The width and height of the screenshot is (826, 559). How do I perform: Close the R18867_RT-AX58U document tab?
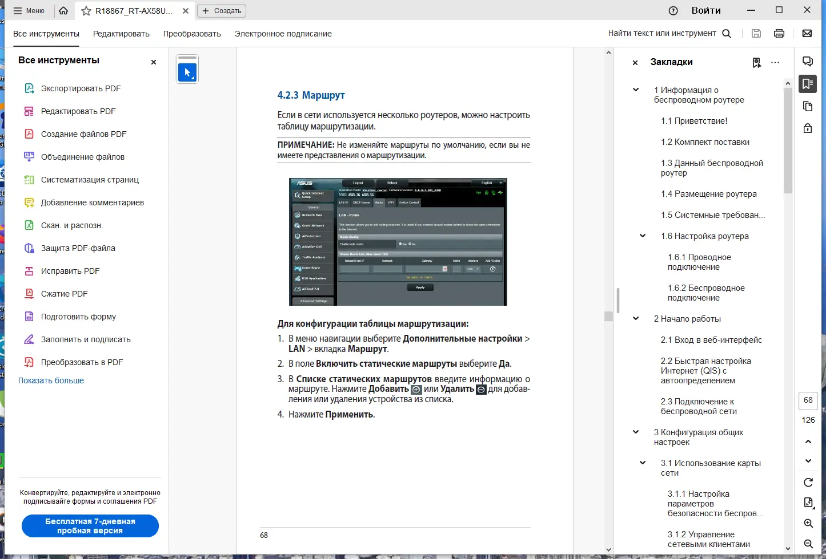tap(186, 11)
